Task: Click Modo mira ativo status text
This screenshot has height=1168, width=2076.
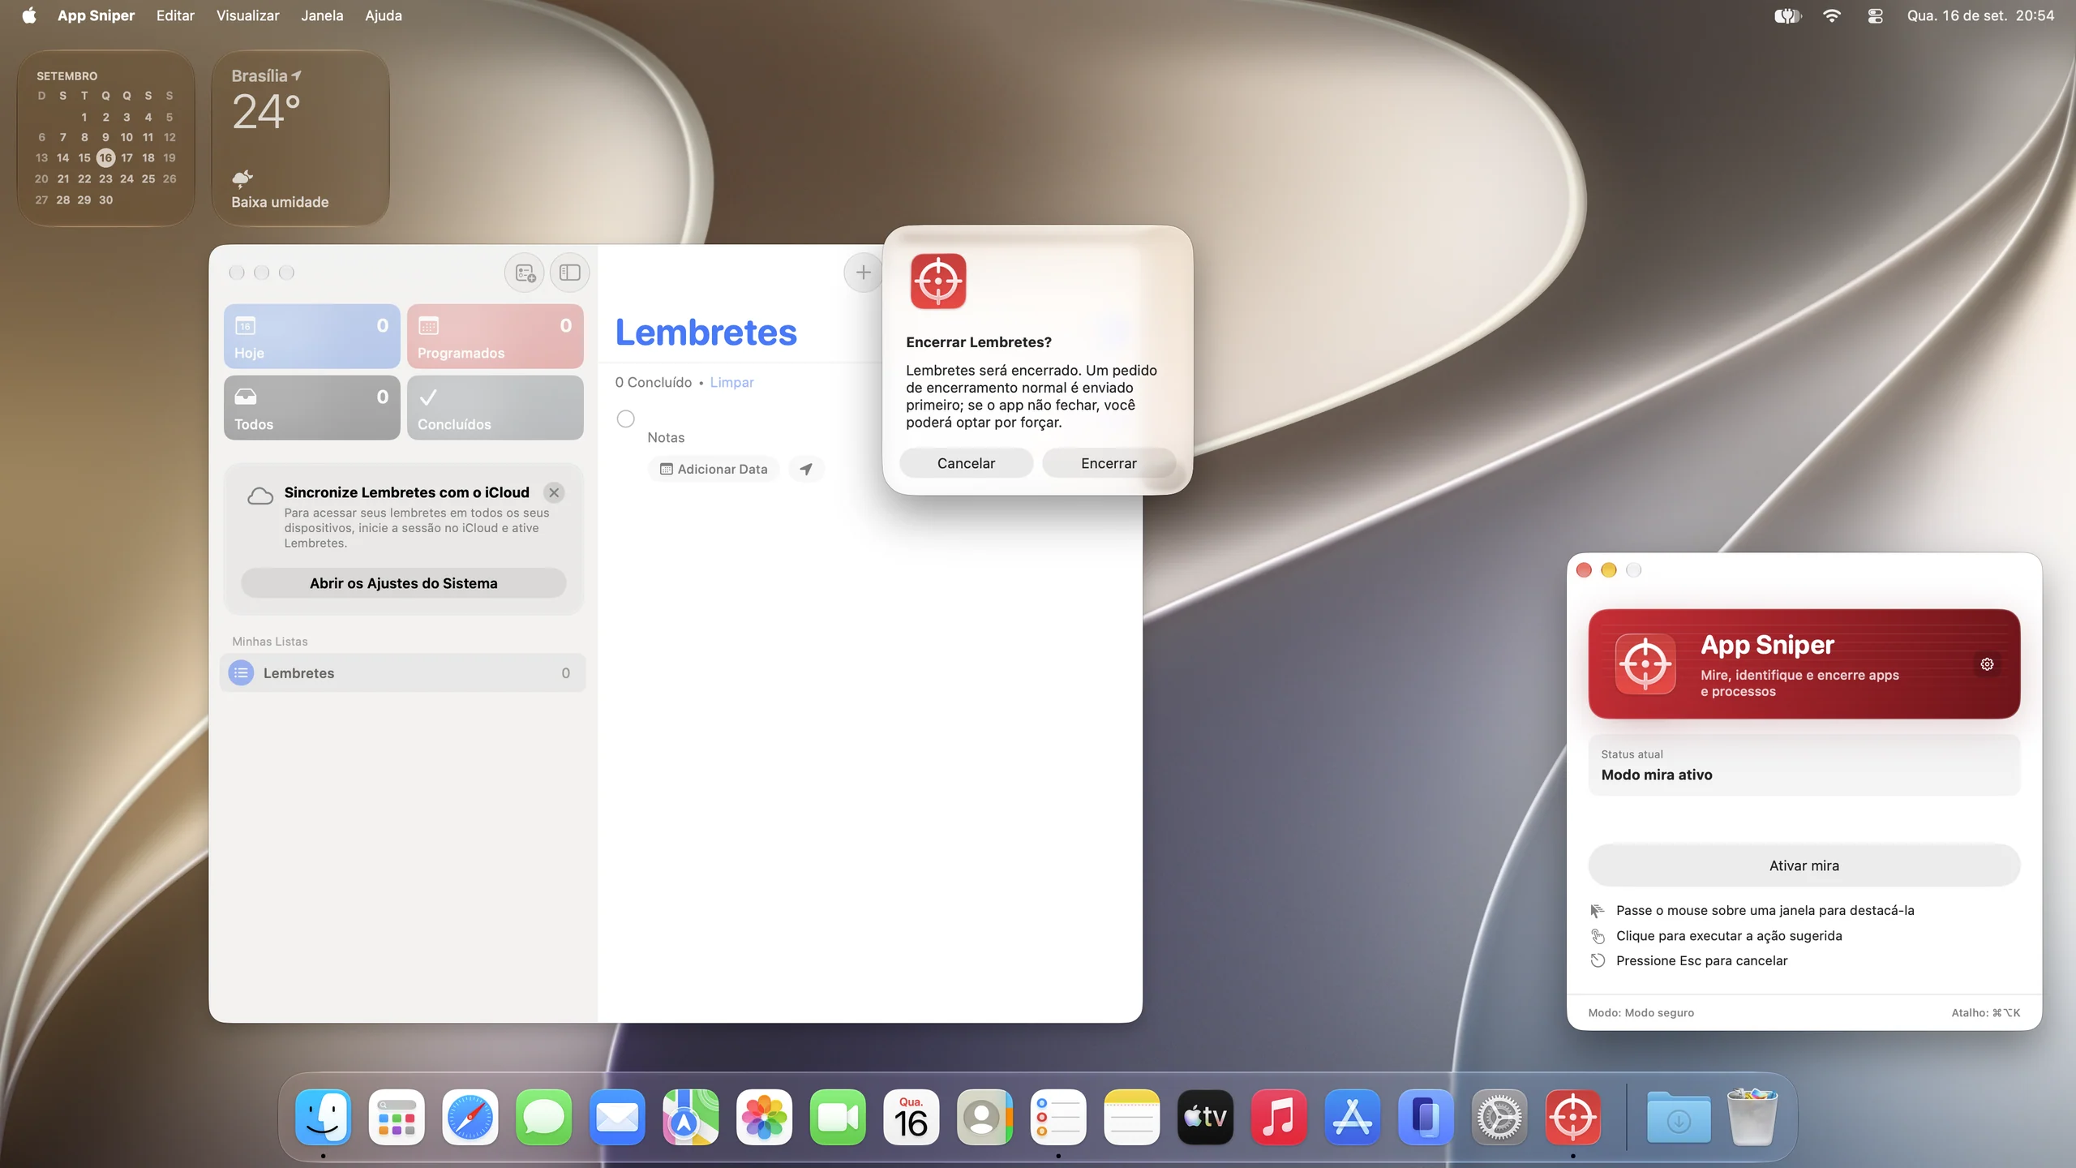Action: (x=1657, y=775)
